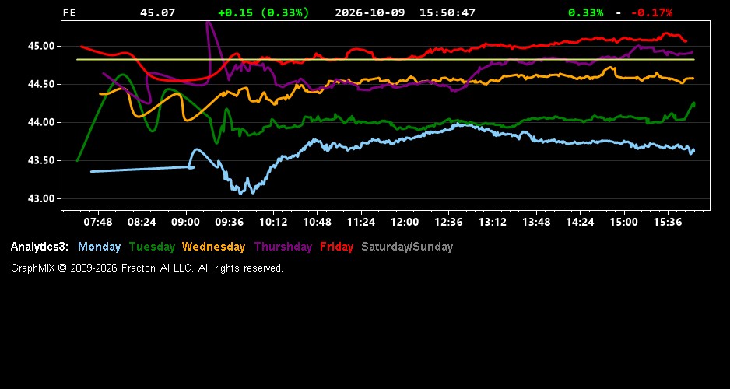Viewport: 730px width, 389px height.
Task: Click the +0.15 (0.33%) change value
Action: 264,12
